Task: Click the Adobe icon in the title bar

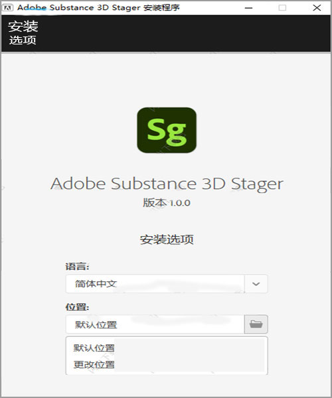Action: point(7,7)
